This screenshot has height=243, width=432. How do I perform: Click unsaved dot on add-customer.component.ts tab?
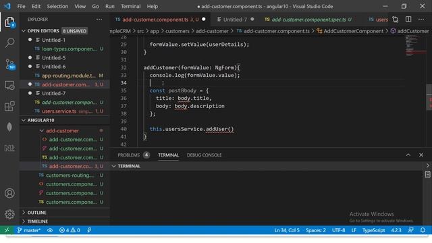pos(204,20)
